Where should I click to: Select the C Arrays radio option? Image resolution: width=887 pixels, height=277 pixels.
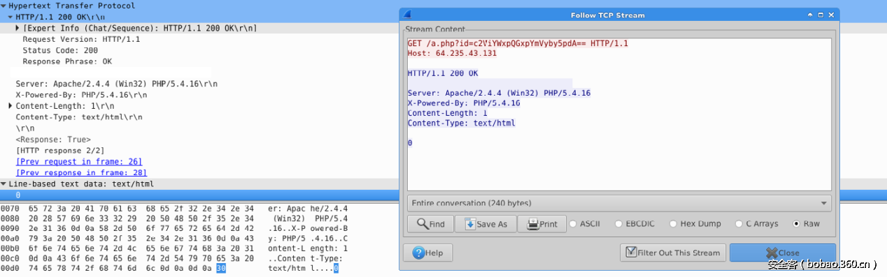739,224
